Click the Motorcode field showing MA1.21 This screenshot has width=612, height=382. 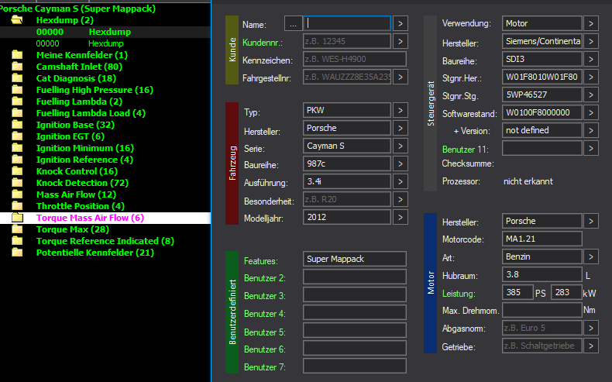542,239
